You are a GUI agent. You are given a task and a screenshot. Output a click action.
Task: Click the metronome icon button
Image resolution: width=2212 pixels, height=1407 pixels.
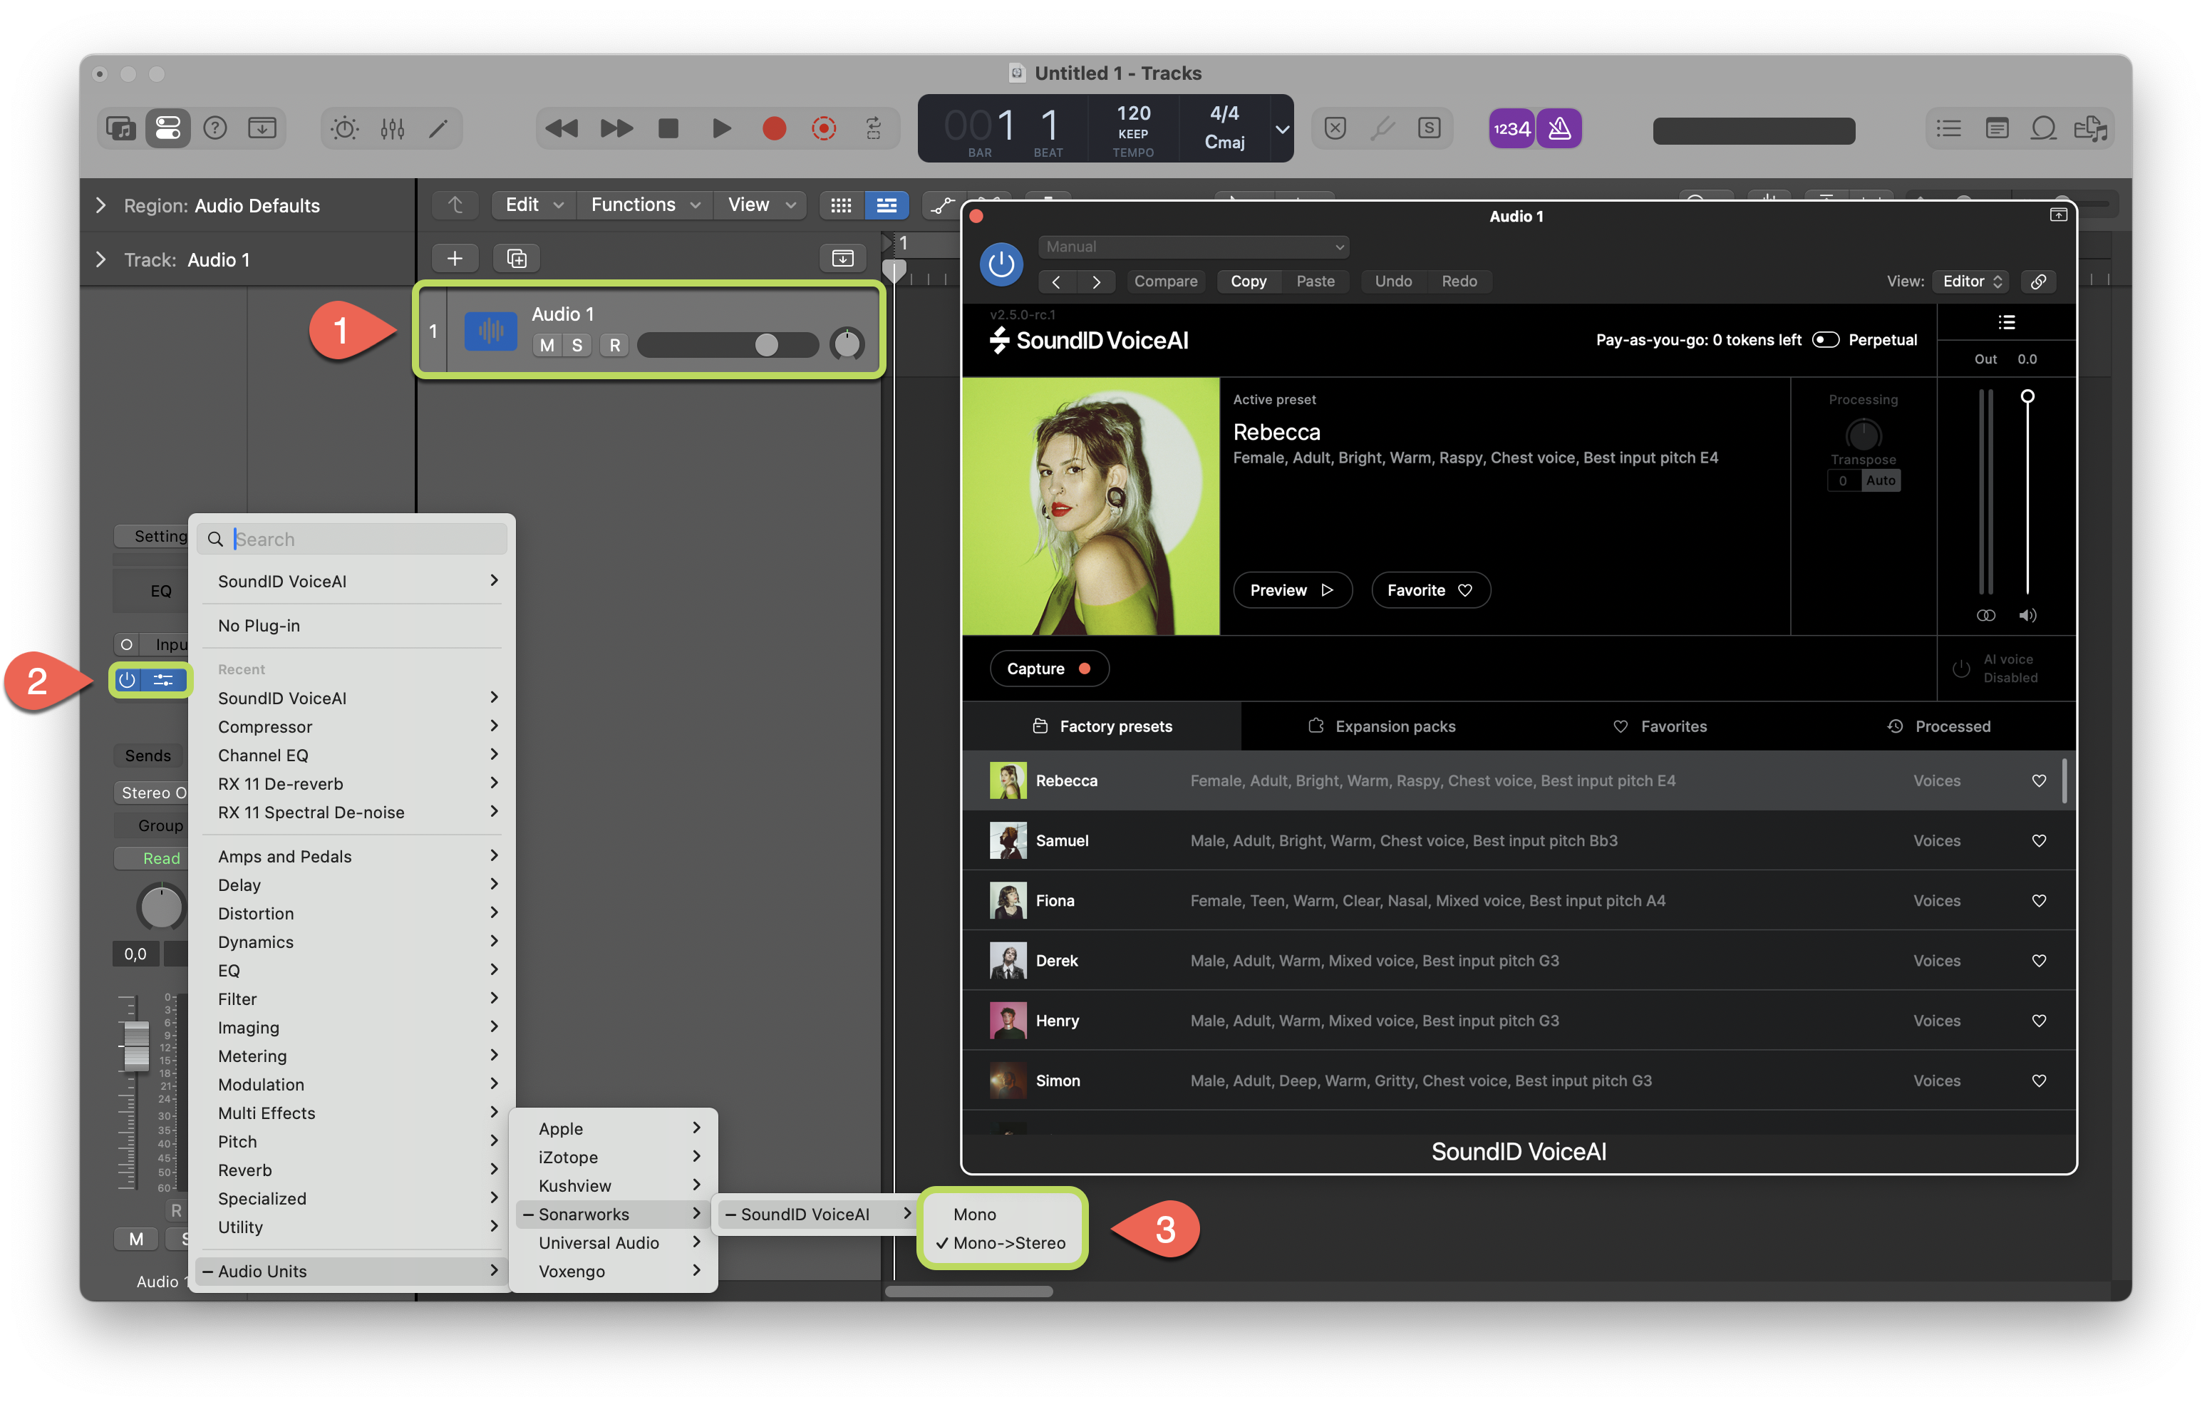1559,129
